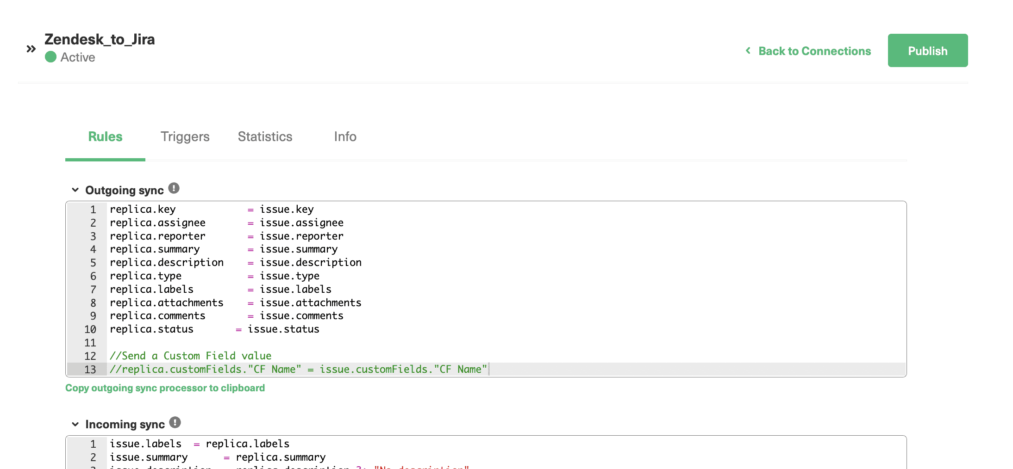This screenshot has height=469, width=1013.
Task: Click line 10 containing replica.status
Action: pyautogui.click(x=214, y=329)
